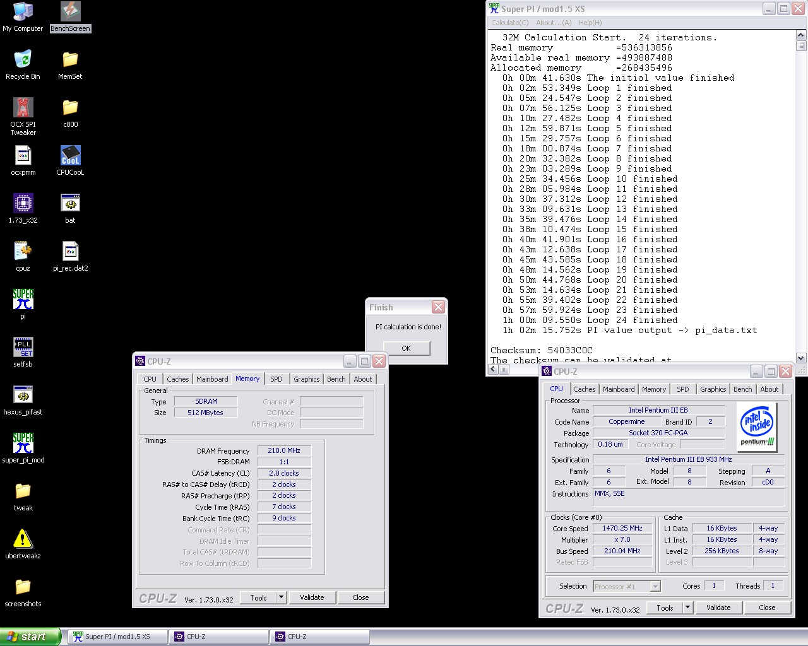Open SPD tab in Memory CPU-Z window
This screenshot has height=646, width=808.
(x=276, y=379)
